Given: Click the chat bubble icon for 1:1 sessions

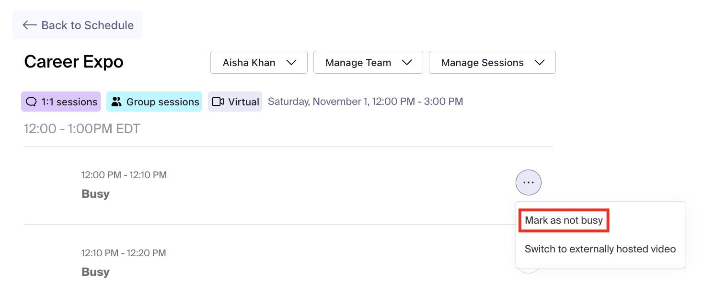Looking at the screenshot, I should [x=31, y=102].
